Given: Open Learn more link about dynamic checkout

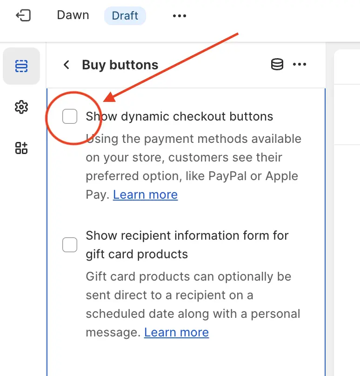Looking at the screenshot, I should point(145,195).
